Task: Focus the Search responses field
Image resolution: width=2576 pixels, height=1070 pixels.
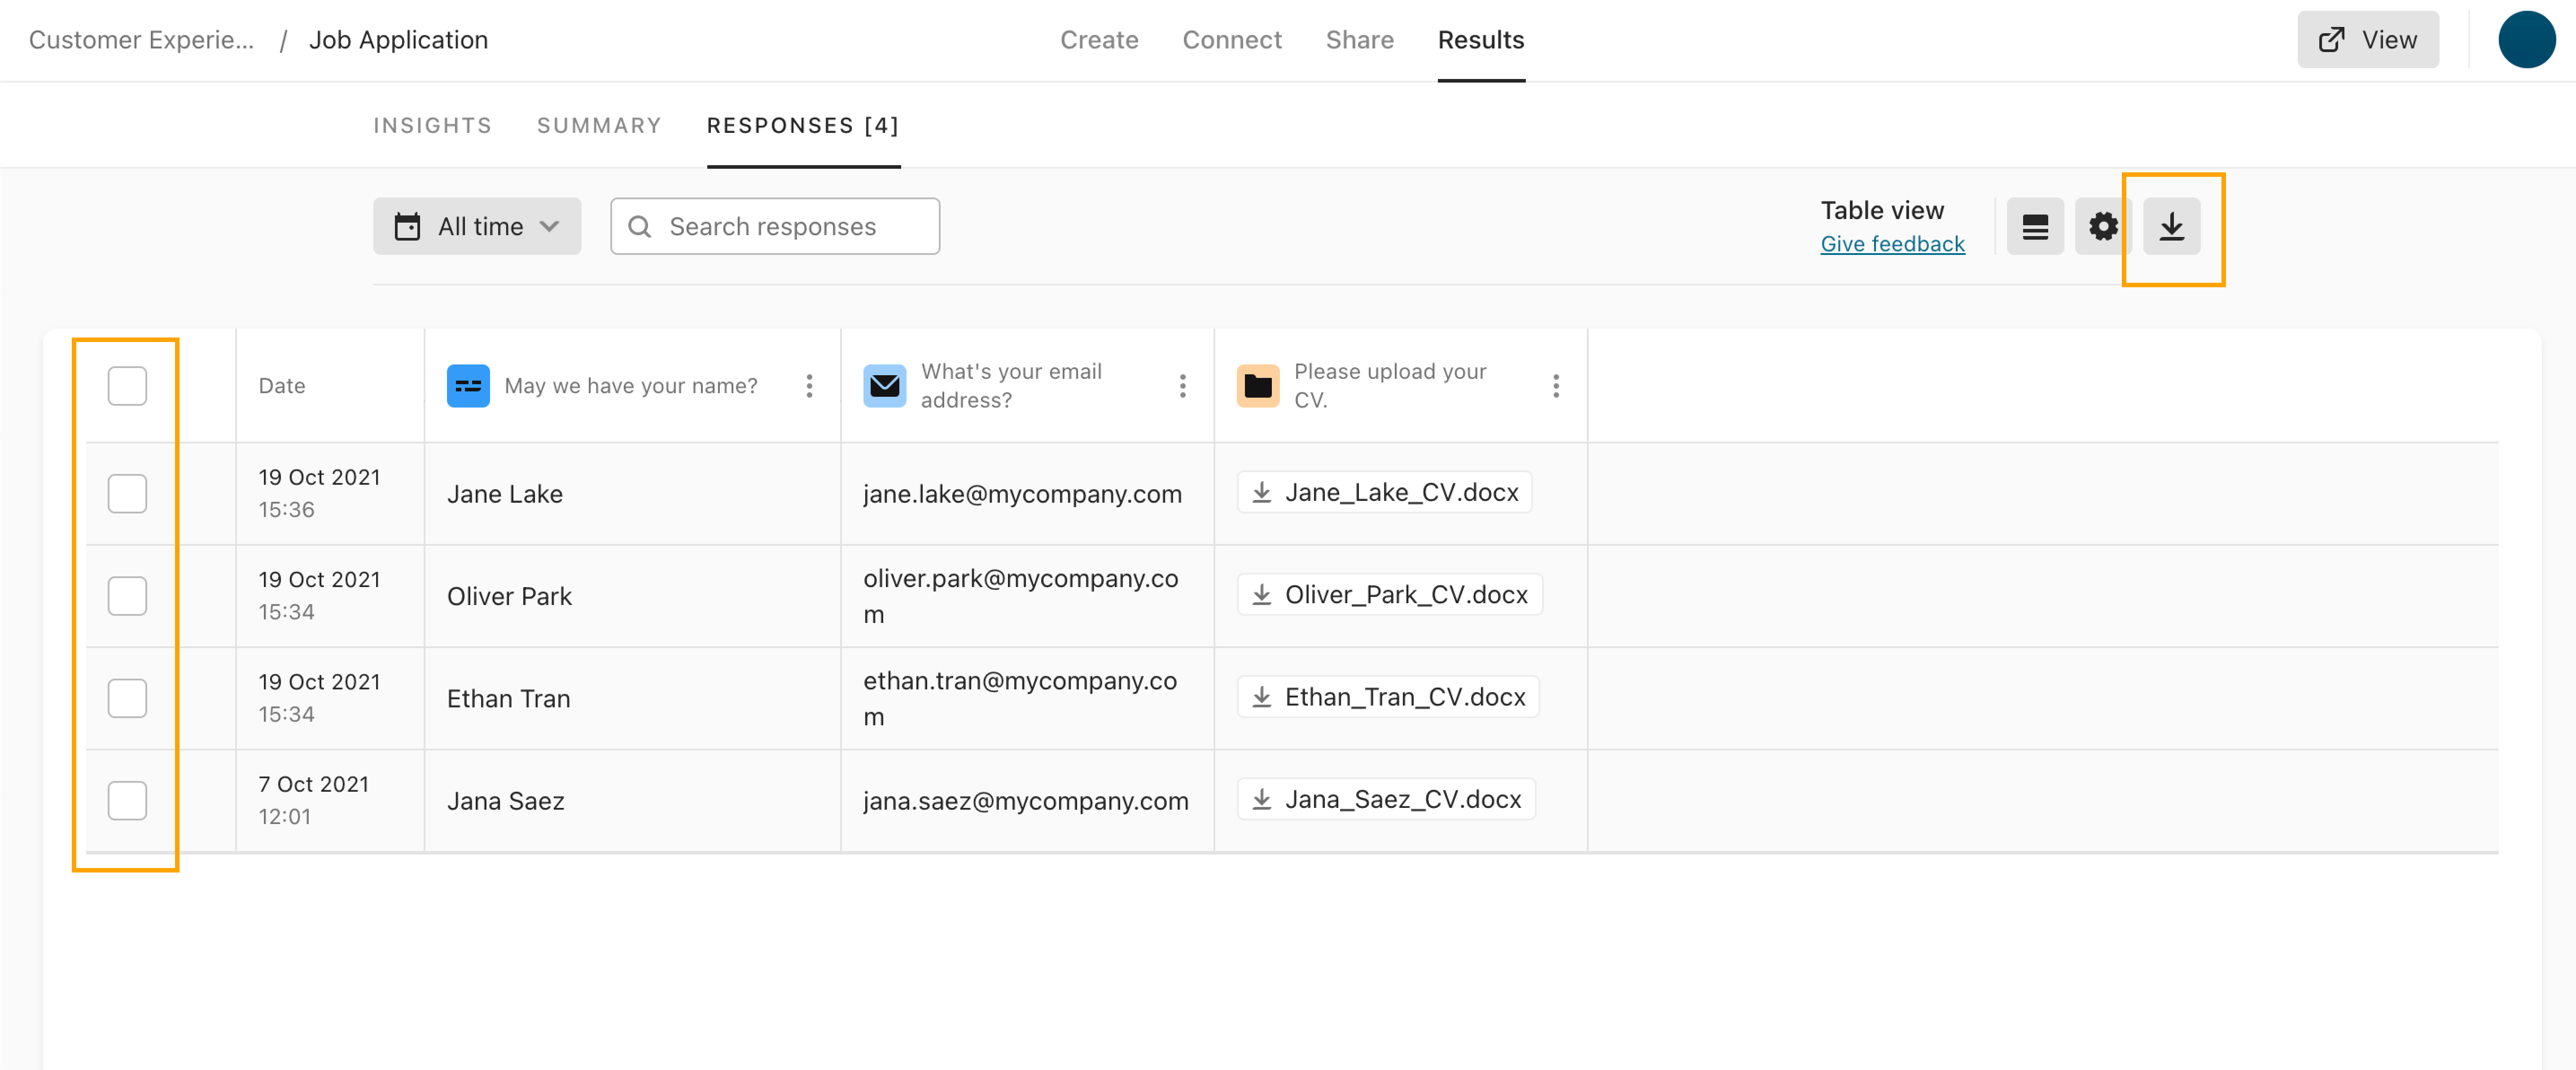Action: (x=775, y=227)
